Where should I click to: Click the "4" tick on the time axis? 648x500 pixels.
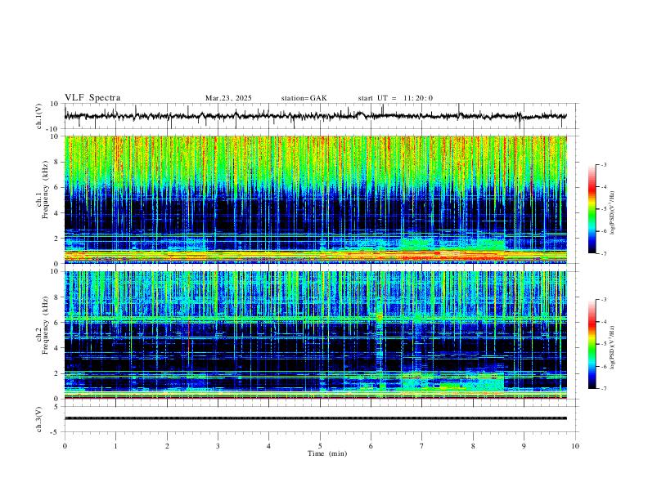(268, 446)
